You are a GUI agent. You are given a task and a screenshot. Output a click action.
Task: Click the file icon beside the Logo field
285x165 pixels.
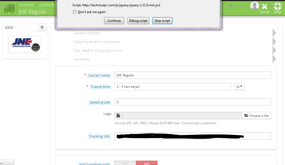point(118,116)
